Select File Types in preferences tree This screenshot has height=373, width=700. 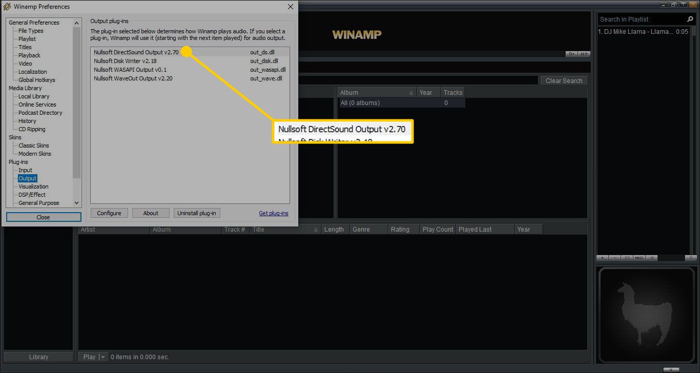pos(31,31)
